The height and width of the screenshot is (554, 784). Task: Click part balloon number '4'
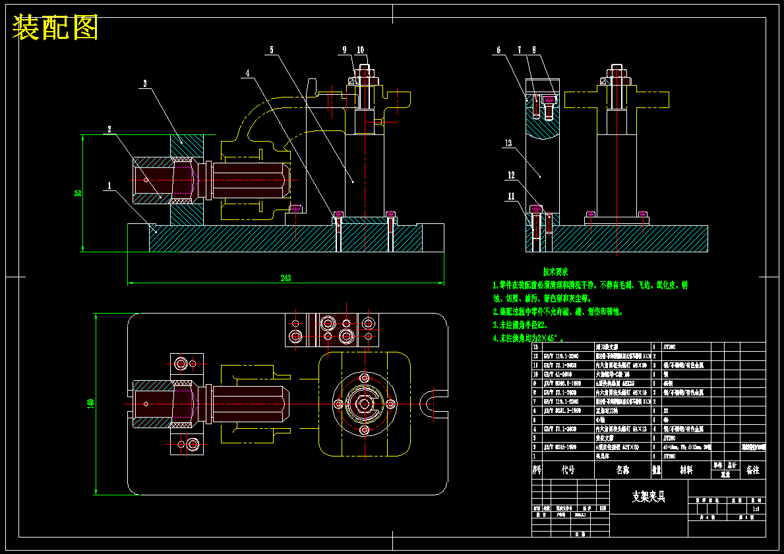[x=247, y=73]
